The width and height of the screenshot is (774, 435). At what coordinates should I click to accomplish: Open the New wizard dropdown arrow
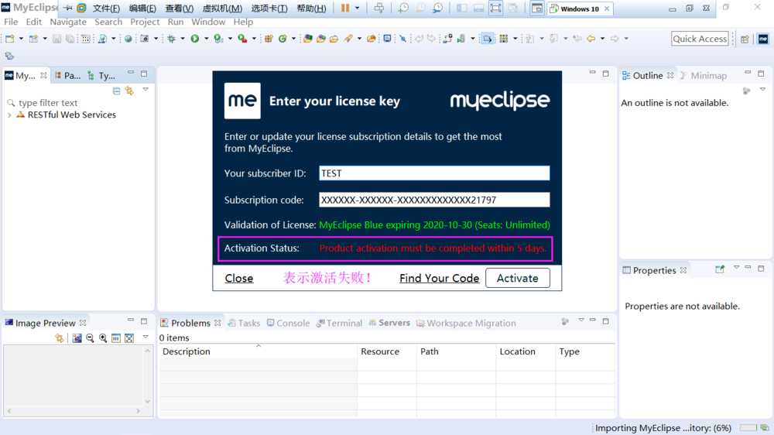point(21,39)
